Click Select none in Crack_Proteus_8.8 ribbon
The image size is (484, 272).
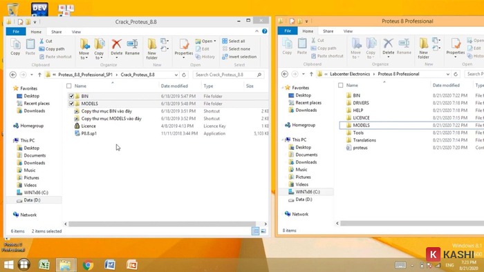point(236,49)
